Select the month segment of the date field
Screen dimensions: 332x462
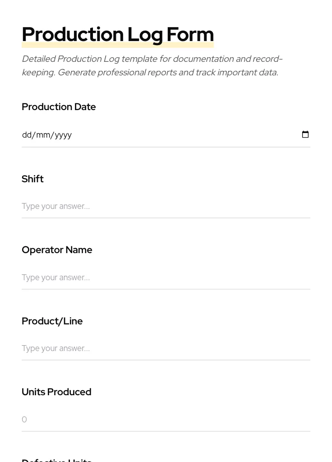pos(41,135)
